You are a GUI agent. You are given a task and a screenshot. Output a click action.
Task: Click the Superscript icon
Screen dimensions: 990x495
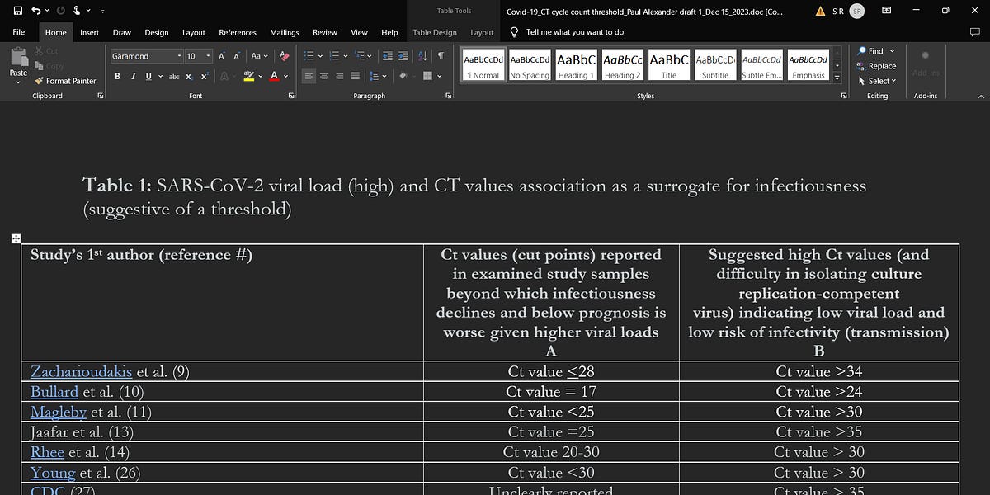click(x=204, y=75)
